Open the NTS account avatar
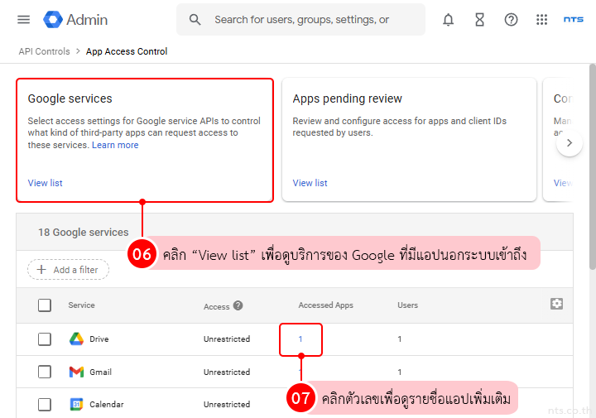The height and width of the screenshot is (418, 596). [x=573, y=20]
